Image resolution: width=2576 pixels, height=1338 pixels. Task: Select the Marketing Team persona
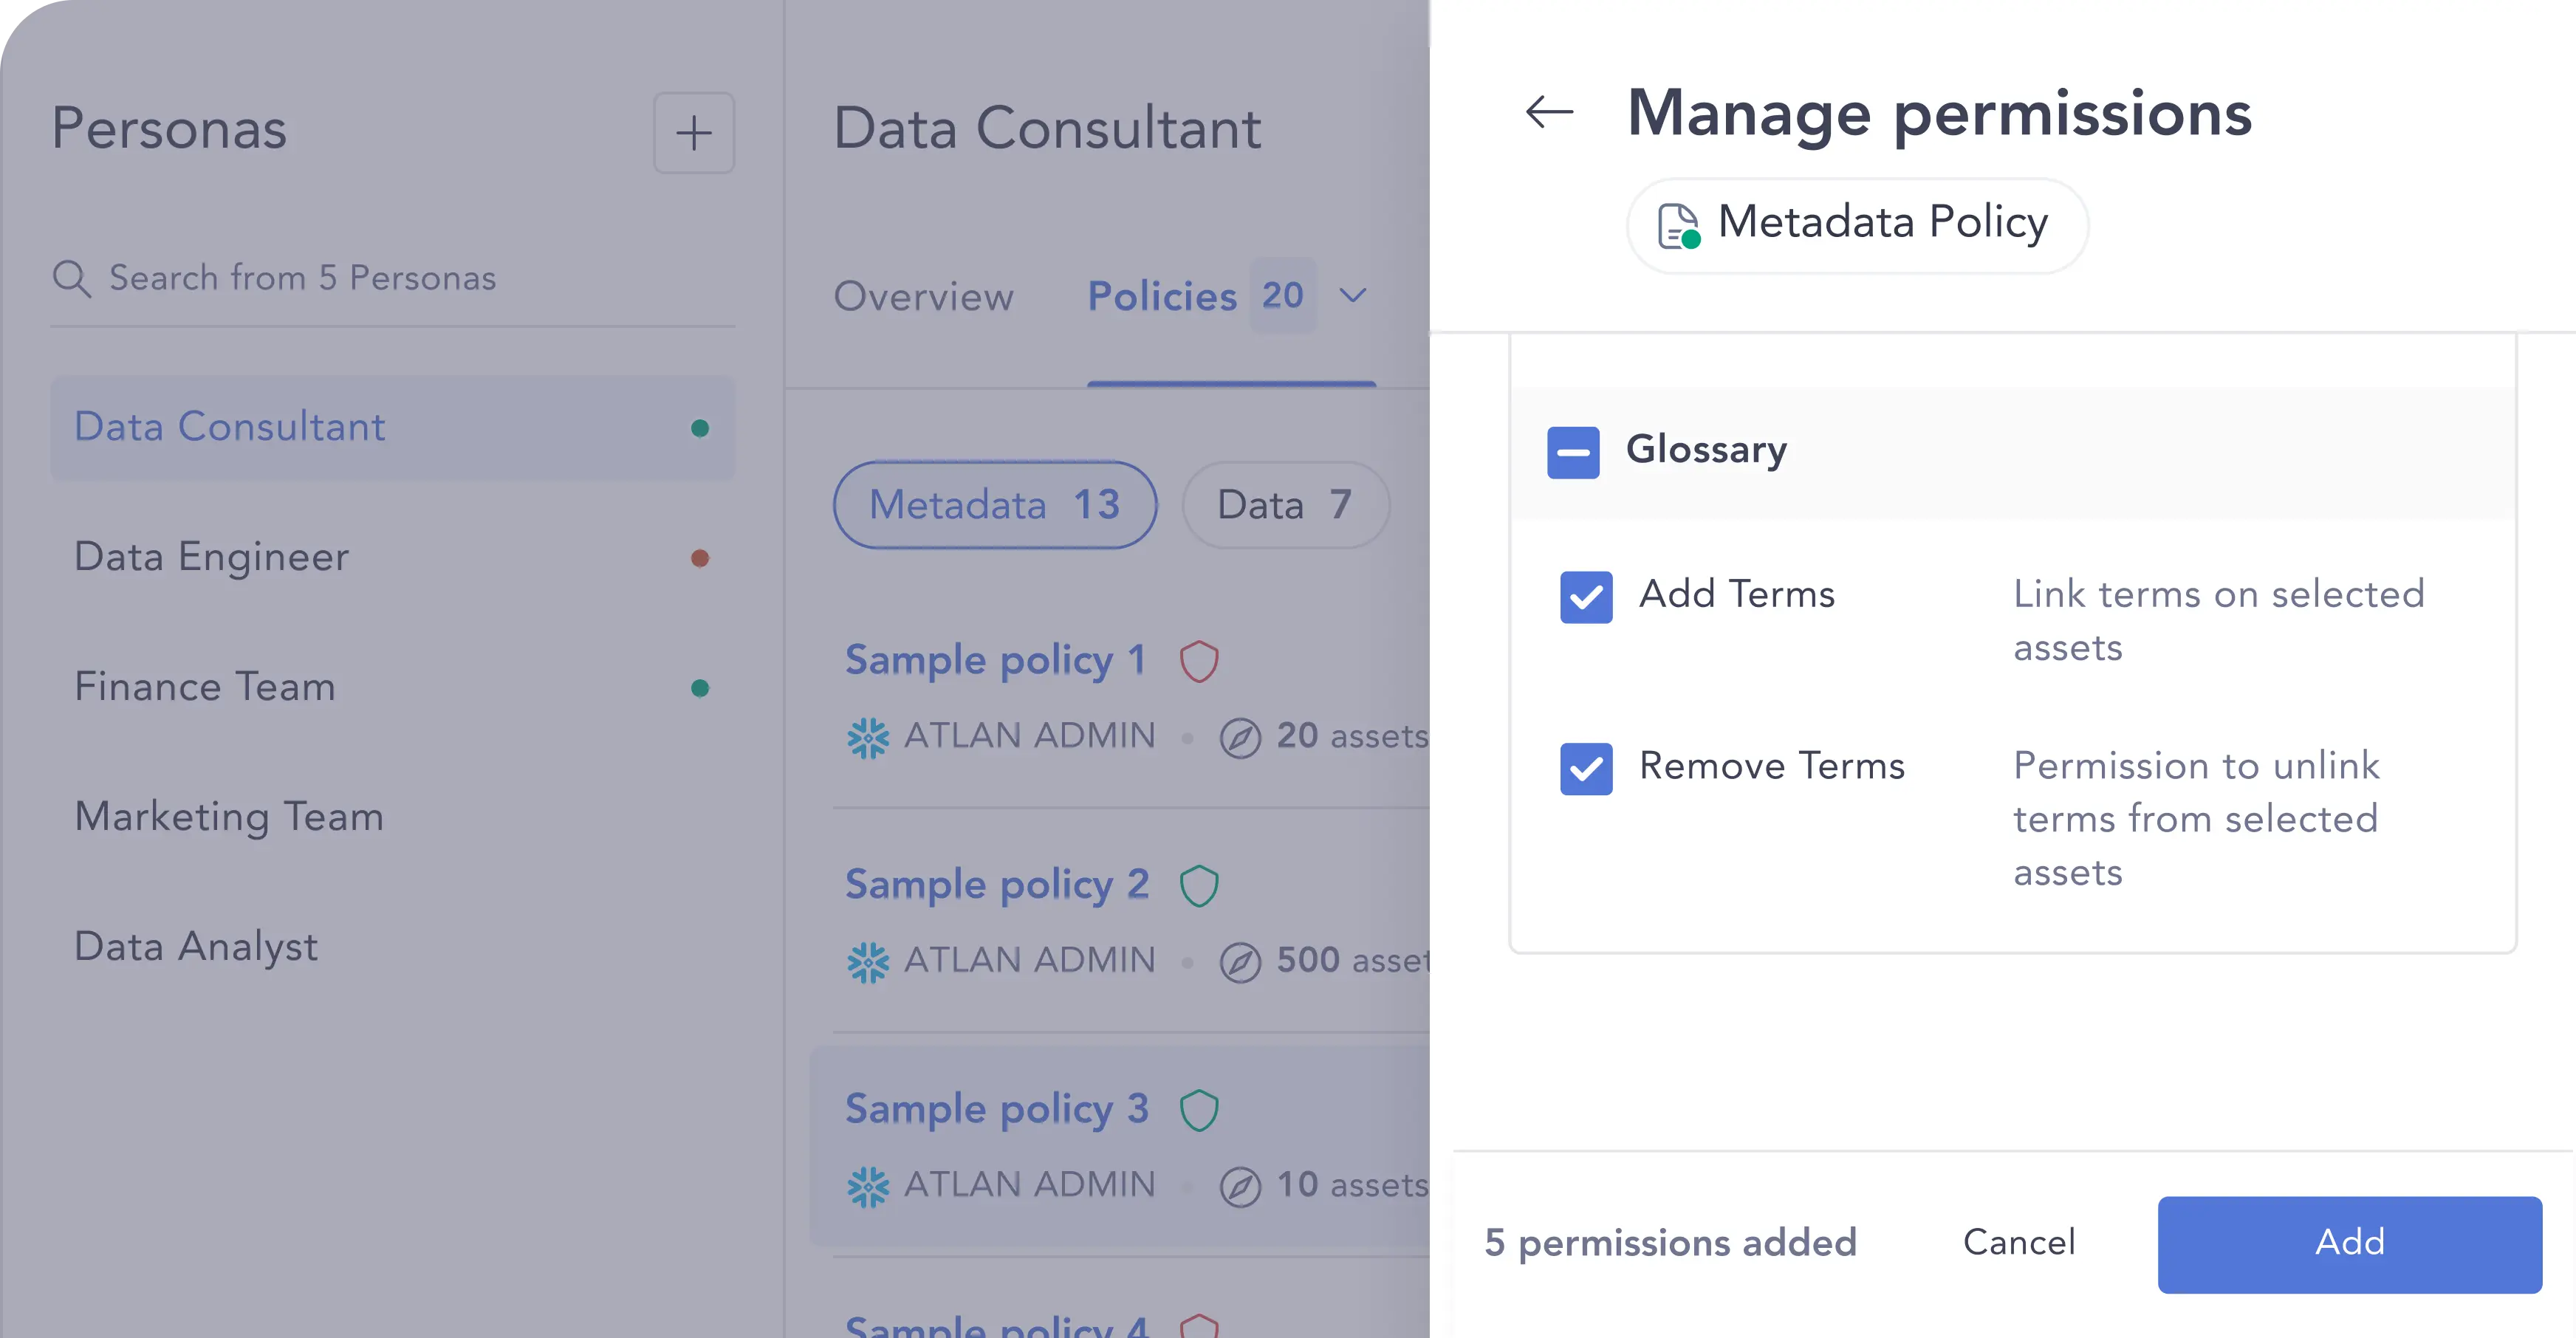tap(393, 817)
